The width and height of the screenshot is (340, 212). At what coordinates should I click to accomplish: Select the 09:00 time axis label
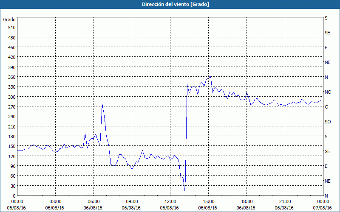coord(132,202)
